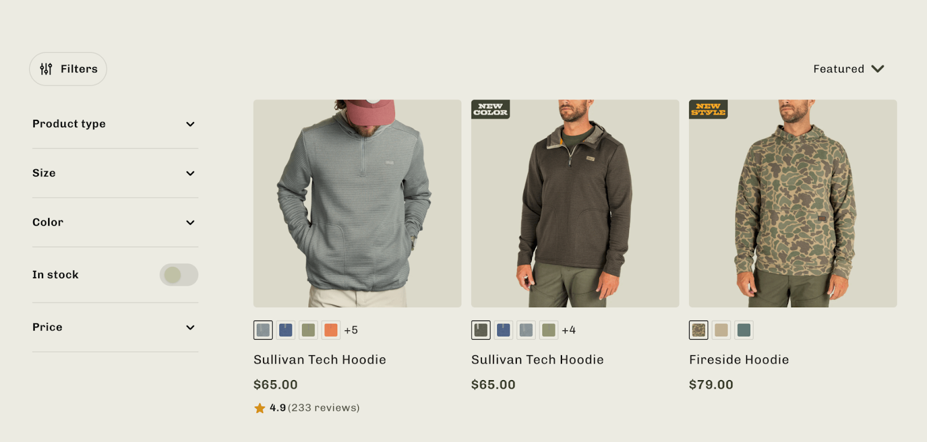Show +4 more colors on second hoodie
927x442 pixels.
[569, 330]
